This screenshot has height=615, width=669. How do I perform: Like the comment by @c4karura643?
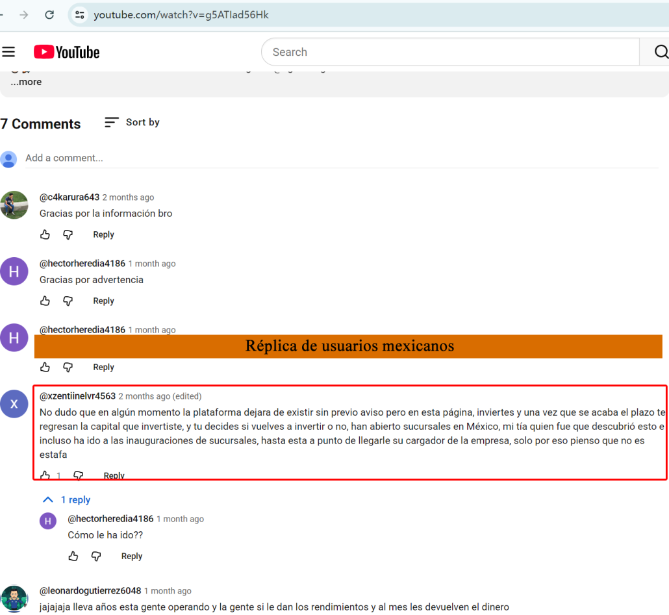45,234
